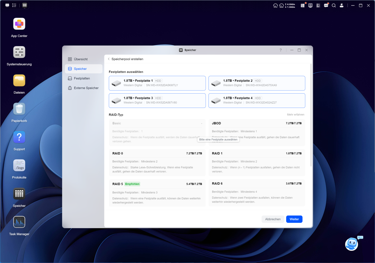Open the RAM usage gauge
Image resolution: width=375 pixels, height=263 pixels.
(x=282, y=5)
